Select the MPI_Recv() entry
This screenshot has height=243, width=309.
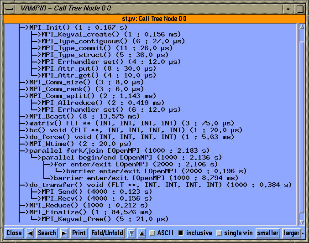97,198
